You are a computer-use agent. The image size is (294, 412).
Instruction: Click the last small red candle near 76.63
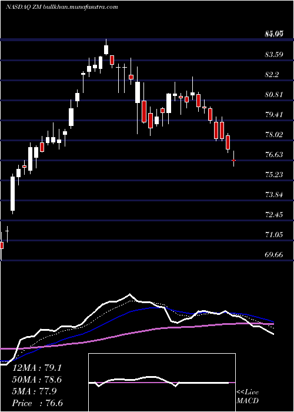point(233,160)
